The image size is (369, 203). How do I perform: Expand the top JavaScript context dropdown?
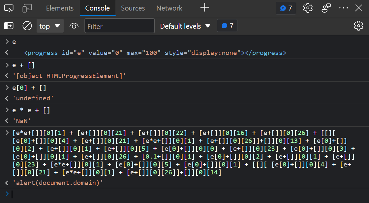click(x=50, y=26)
